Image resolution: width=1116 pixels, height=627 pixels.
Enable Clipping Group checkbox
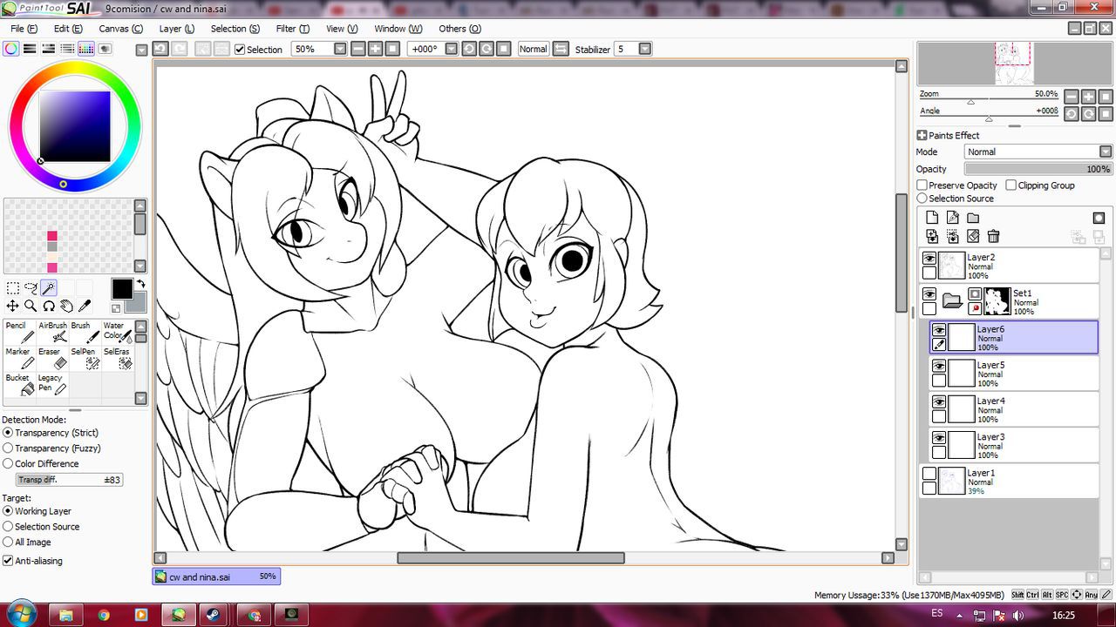click(1011, 185)
